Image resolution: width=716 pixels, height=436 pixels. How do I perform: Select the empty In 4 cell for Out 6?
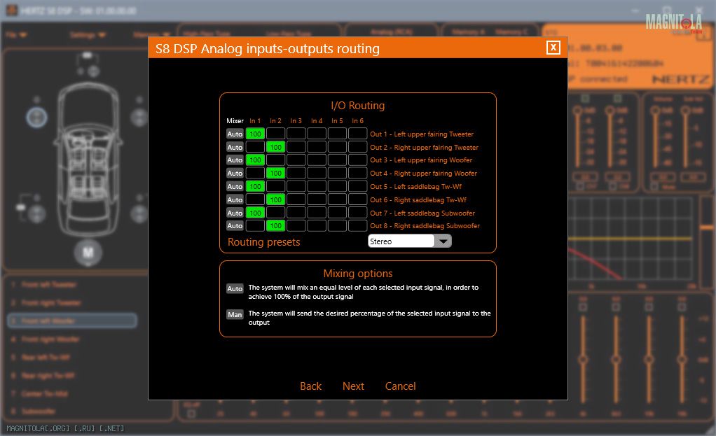(317, 199)
